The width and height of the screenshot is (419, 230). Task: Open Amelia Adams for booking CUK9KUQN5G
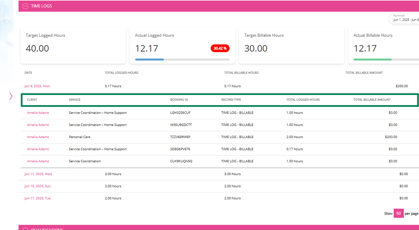38,161
